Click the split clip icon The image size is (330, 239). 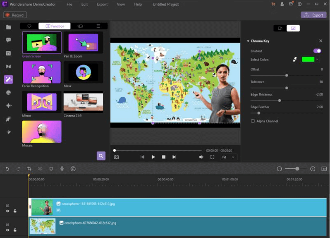point(40,169)
